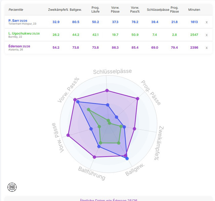Open Ähnliche Daten wie Éderson section
Image resolution: width=215 pixels, height=201 pixels.
tap(109, 200)
